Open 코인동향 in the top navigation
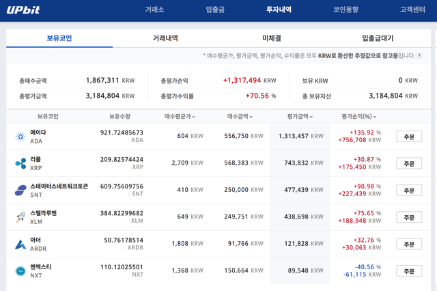The height and width of the screenshot is (291, 437). (x=346, y=10)
